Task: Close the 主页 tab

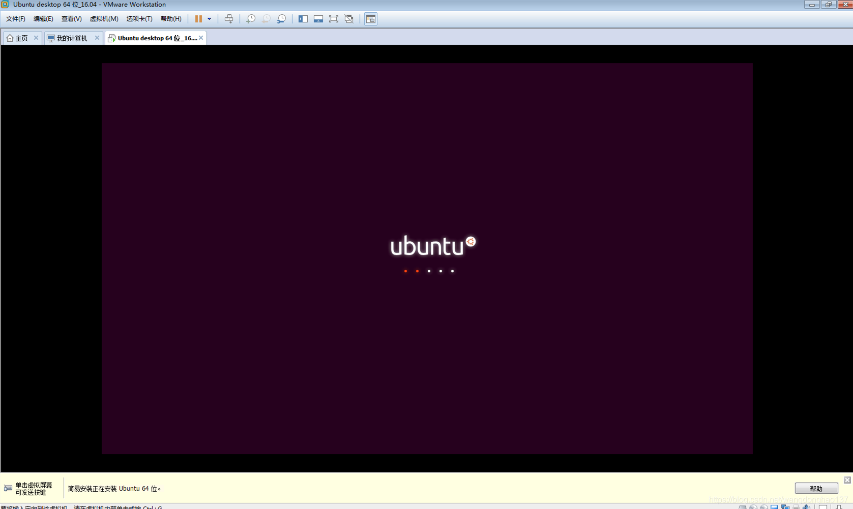Action: (36, 38)
